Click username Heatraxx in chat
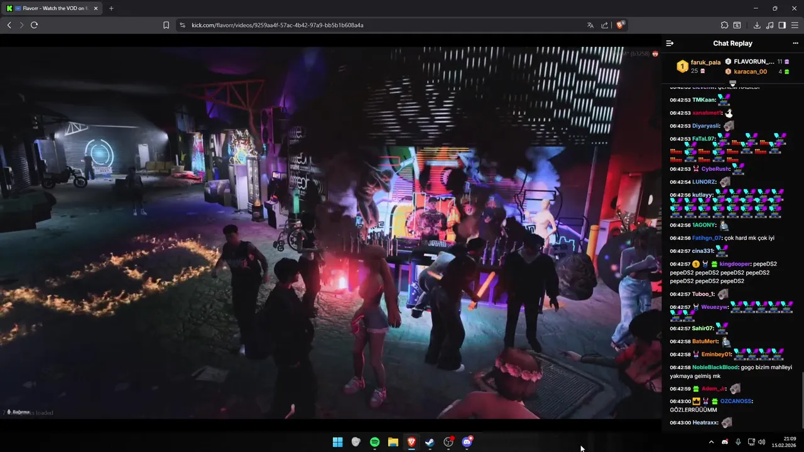Screen dimensions: 804x452 pyautogui.click(x=705, y=422)
